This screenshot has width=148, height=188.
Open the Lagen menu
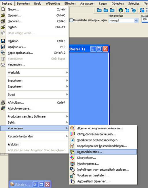coord(103,3)
